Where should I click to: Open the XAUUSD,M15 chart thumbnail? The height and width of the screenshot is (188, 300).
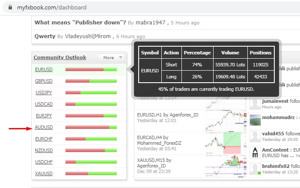coord(226,166)
